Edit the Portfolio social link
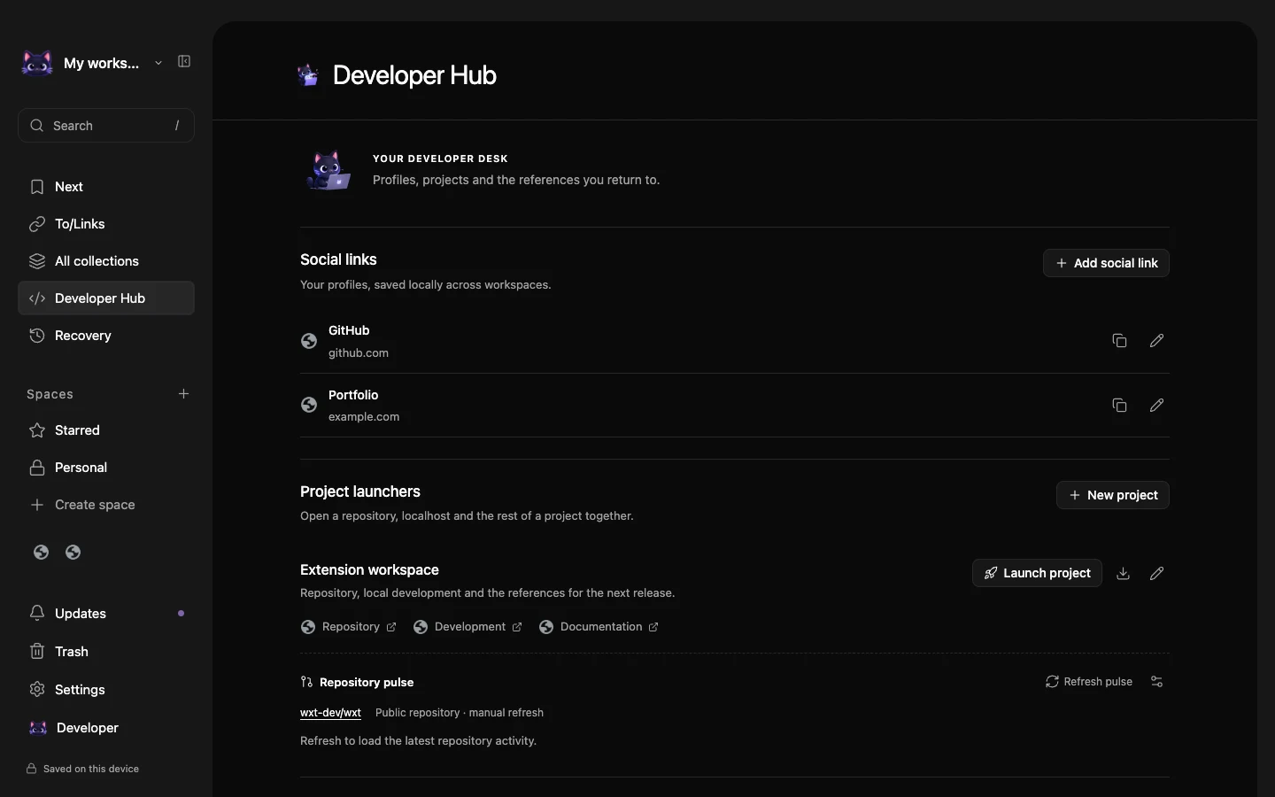This screenshot has width=1275, height=797. 1156,406
